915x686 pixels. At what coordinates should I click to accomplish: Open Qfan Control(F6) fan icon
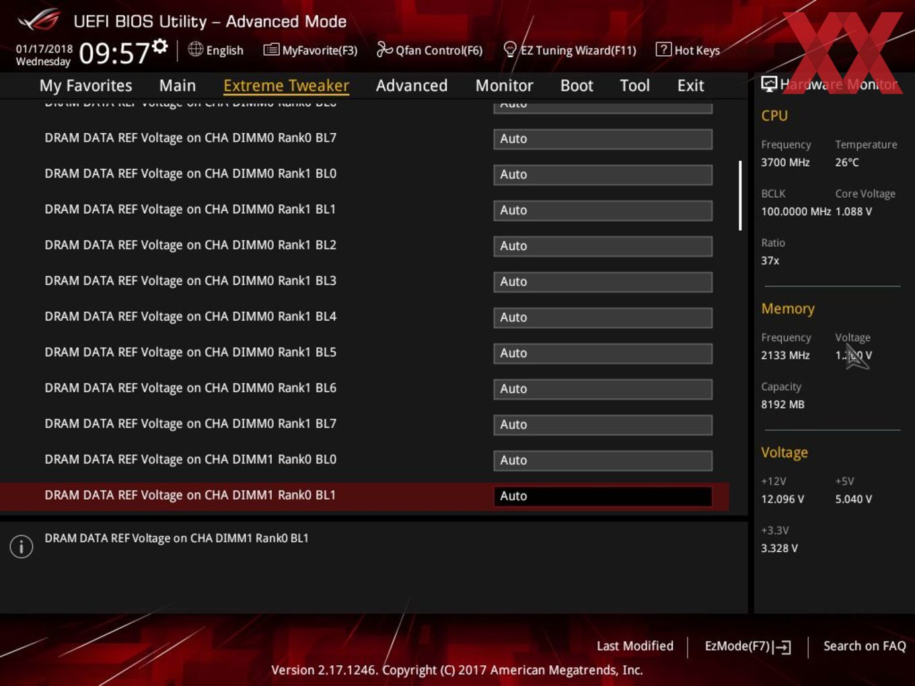[x=384, y=49]
